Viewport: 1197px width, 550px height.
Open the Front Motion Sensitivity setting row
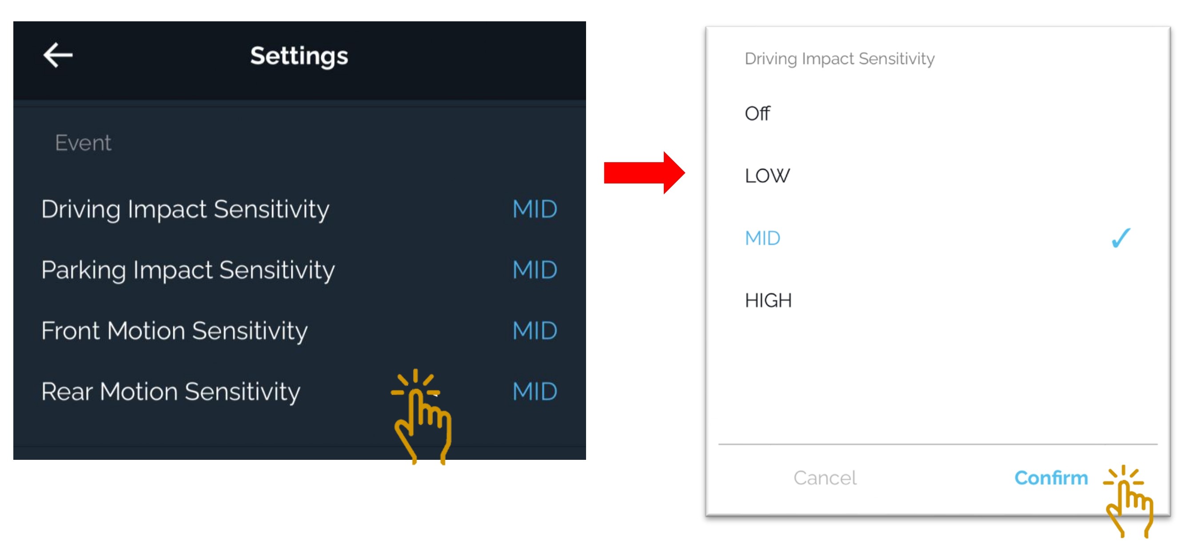[x=299, y=331]
